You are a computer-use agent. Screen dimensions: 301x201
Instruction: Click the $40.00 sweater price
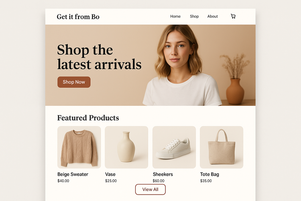[63, 181]
